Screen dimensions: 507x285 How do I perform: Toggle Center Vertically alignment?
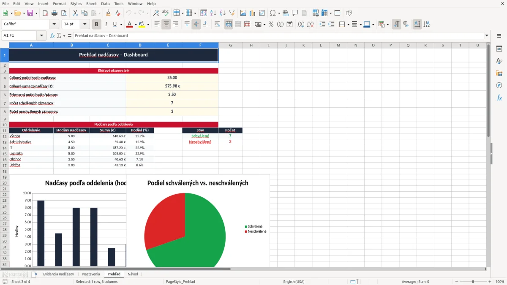[x=196, y=24]
